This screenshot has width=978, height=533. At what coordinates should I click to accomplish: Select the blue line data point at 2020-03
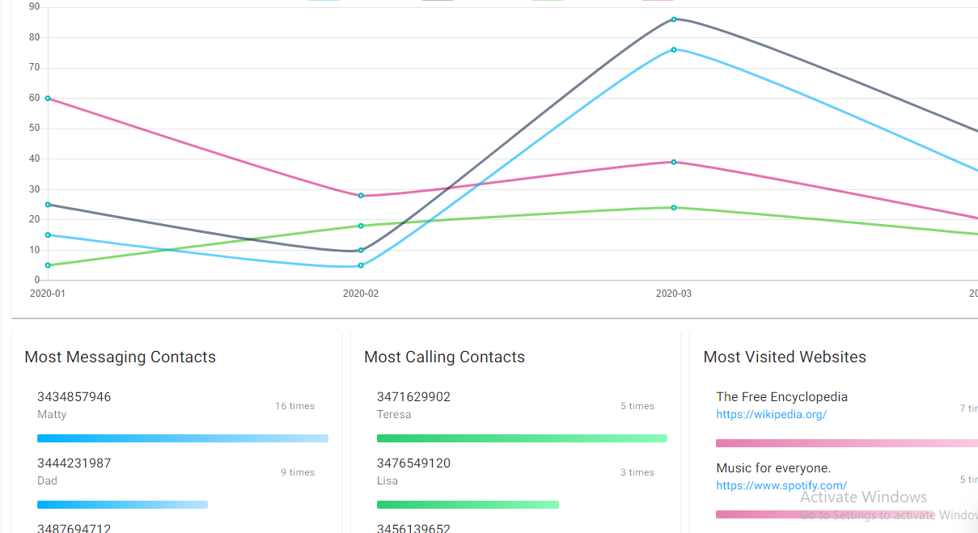673,49
